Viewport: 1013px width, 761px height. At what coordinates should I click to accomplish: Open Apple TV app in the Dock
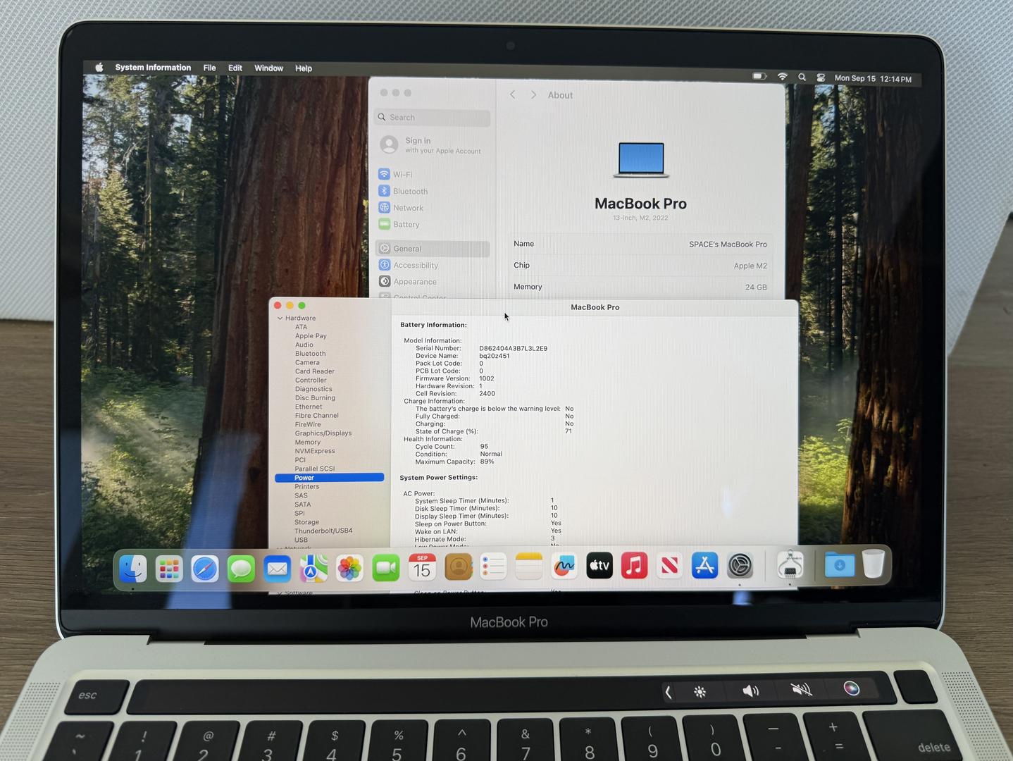click(x=599, y=565)
